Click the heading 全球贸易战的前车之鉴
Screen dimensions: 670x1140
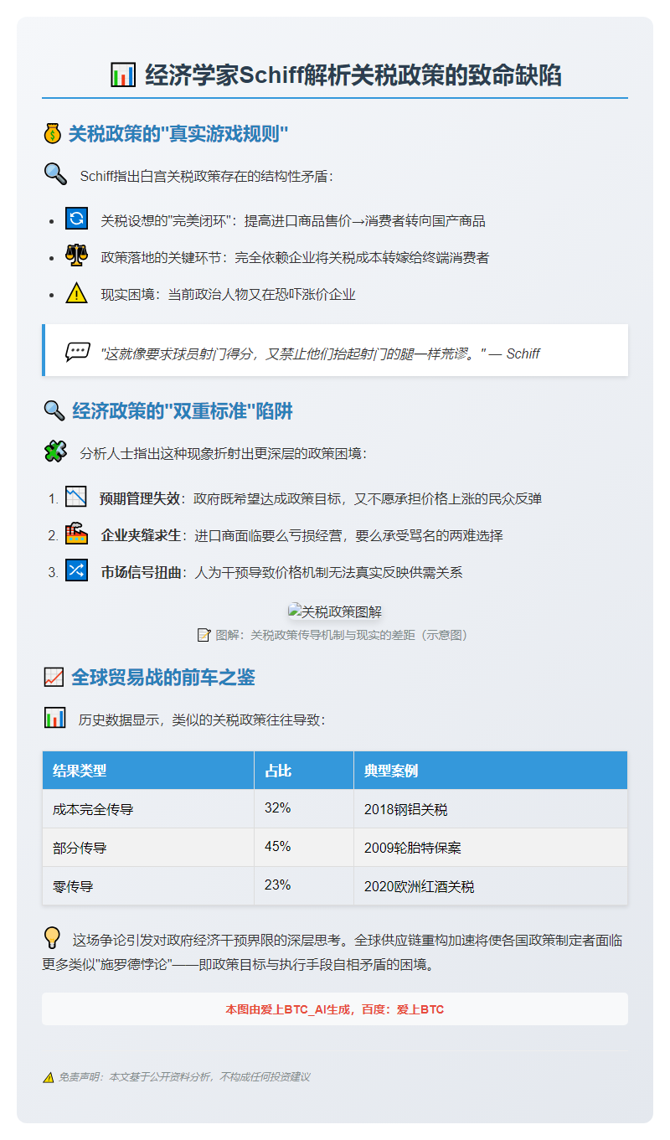click(163, 677)
